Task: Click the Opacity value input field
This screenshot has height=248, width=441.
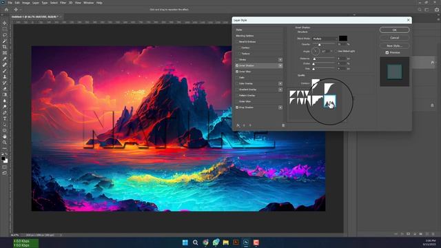Action: click(342, 44)
